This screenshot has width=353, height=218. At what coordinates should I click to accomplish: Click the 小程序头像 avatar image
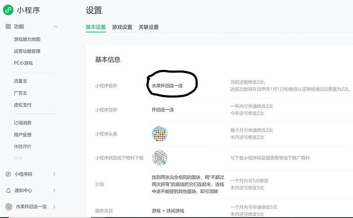pos(160,134)
